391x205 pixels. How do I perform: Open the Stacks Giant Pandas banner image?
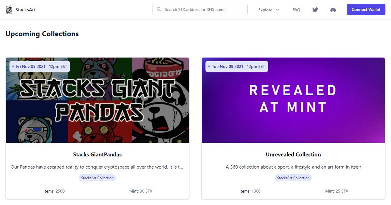[97, 100]
